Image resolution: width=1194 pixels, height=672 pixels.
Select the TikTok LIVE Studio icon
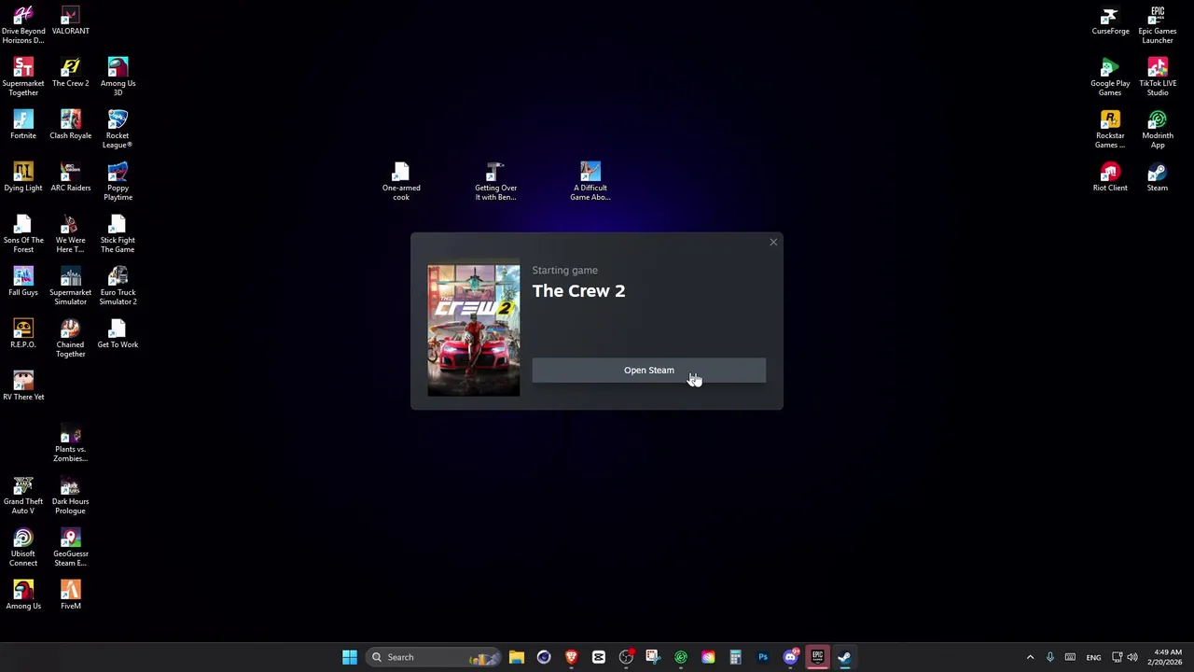[x=1158, y=77]
